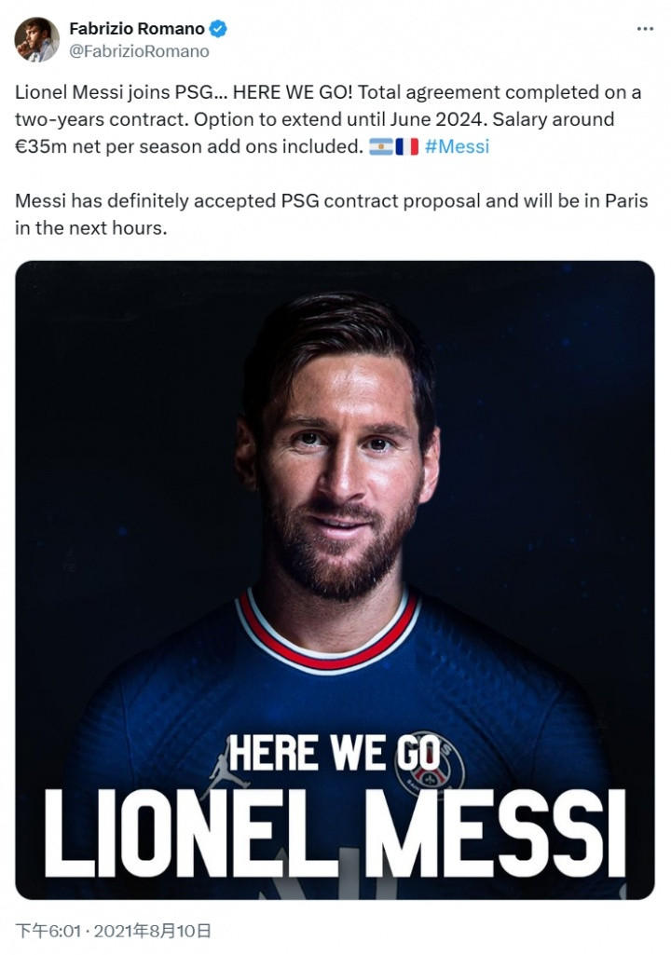Open the more options ellipsis menu
Image resolution: width=671 pixels, height=955 pixels.
[645, 29]
